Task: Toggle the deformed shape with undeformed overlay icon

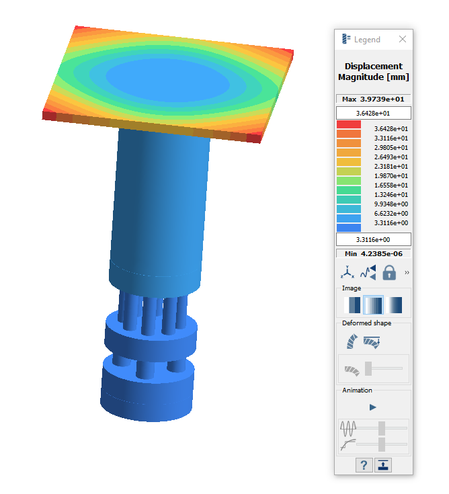Action: 372,342
